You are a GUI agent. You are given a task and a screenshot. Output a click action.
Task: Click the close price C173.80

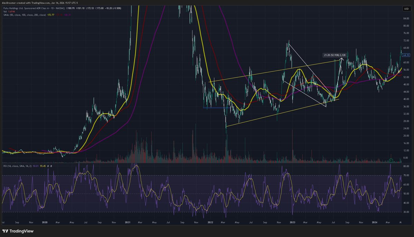[99, 8]
